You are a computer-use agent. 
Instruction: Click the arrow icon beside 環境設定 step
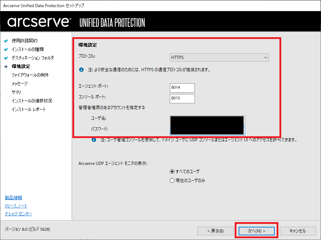pyautogui.click(x=6, y=67)
